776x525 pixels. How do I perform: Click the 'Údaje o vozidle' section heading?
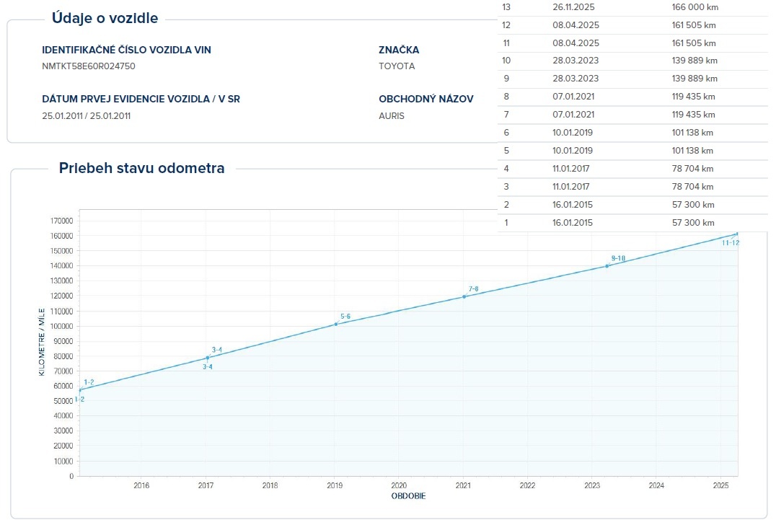[105, 19]
